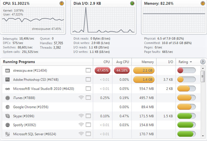Toggle the window box for Visual Studio 2010
Image resolution: width=207 pixels, height=141 pixels.
coord(88,88)
